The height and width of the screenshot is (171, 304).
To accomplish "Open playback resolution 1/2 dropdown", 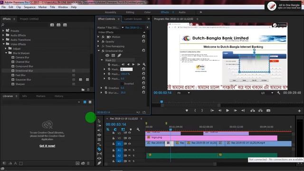I will 267,93.
